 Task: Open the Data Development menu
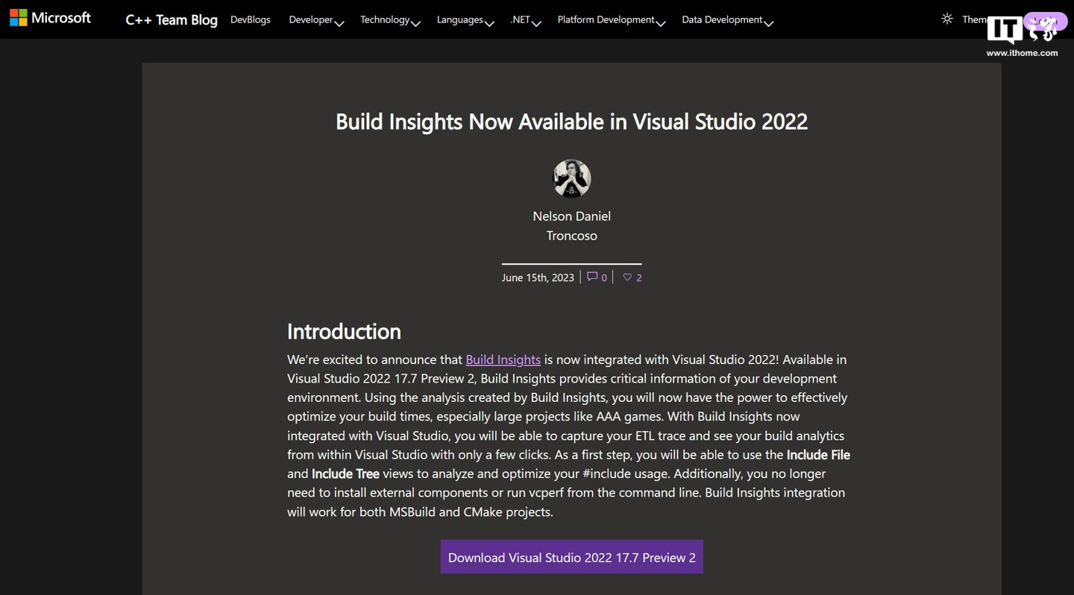726,19
